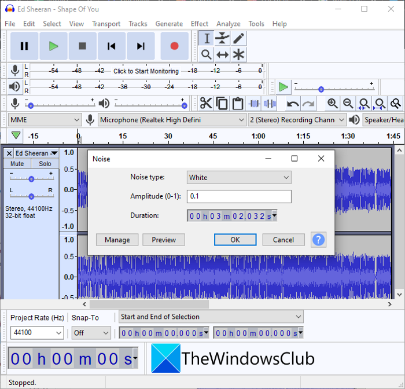This screenshot has width=405, height=389.
Task: Click the Amplitude input field
Action: [239, 196]
